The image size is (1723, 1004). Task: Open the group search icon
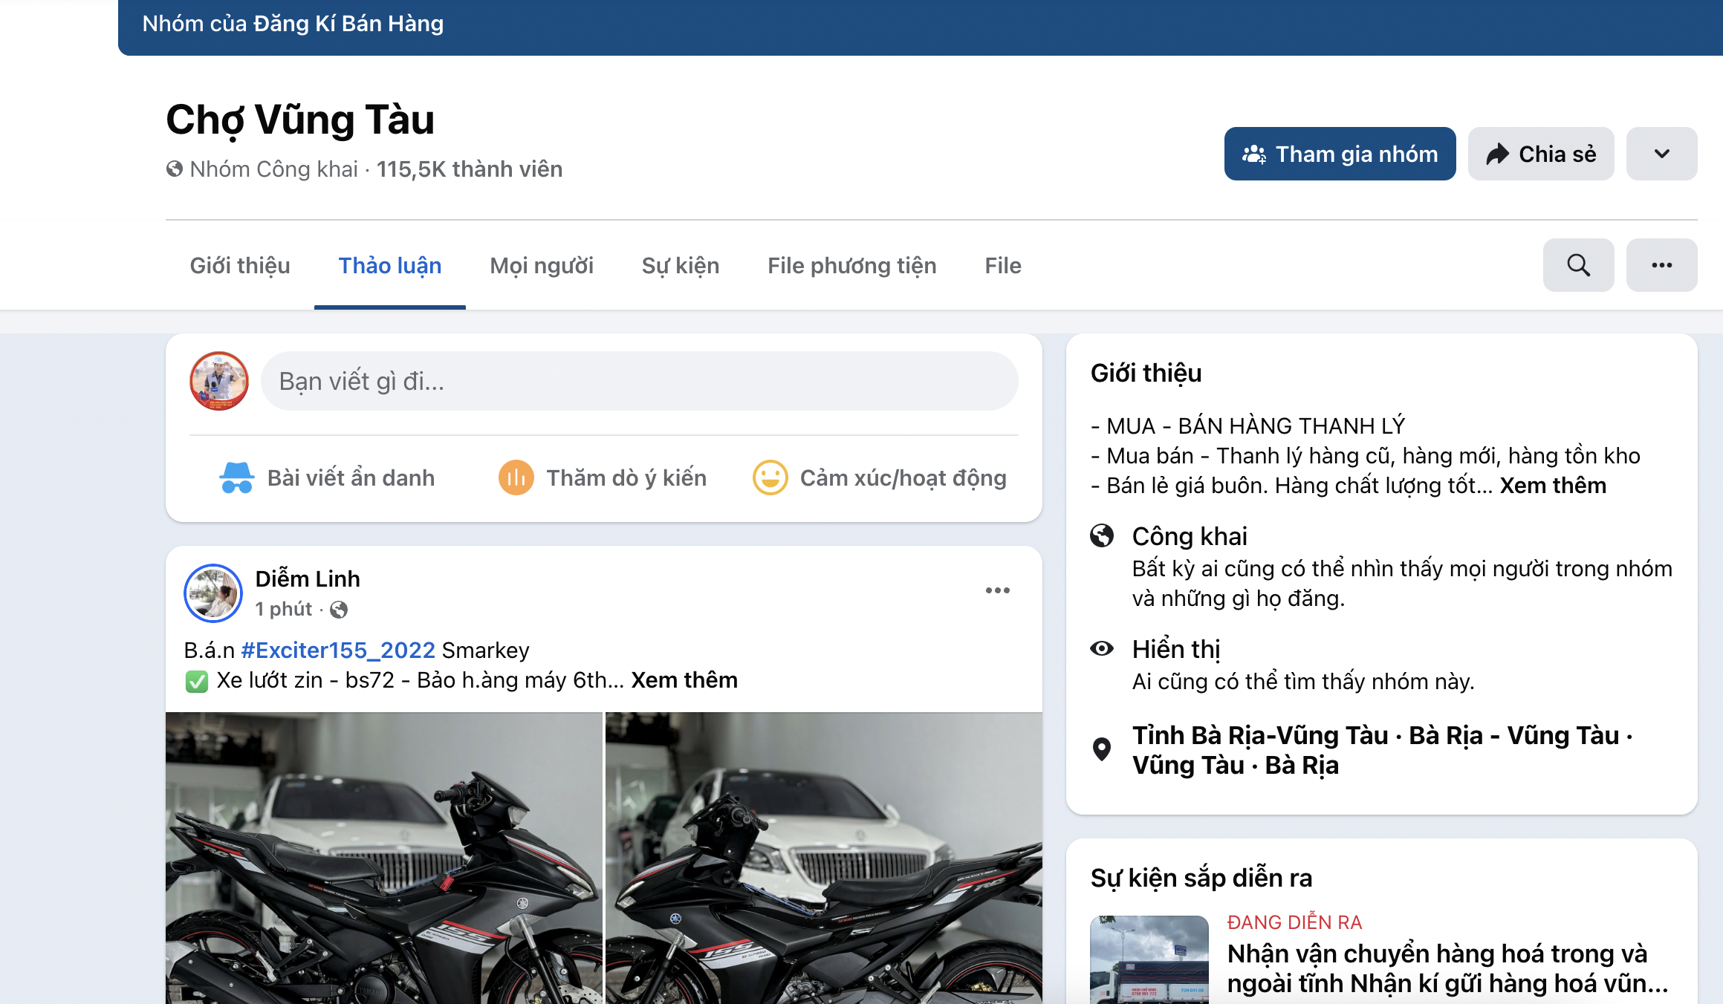[1578, 265]
